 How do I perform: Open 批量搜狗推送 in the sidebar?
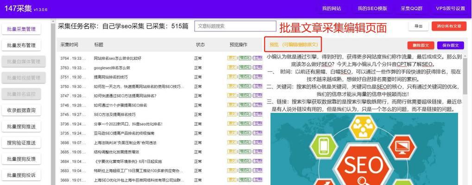pos(21,126)
